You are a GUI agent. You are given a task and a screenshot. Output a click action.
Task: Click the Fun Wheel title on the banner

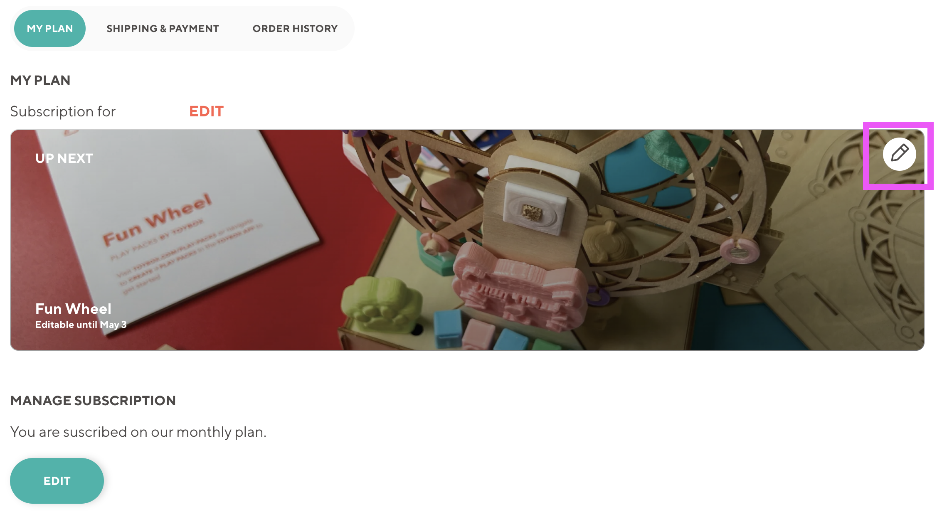click(x=73, y=309)
